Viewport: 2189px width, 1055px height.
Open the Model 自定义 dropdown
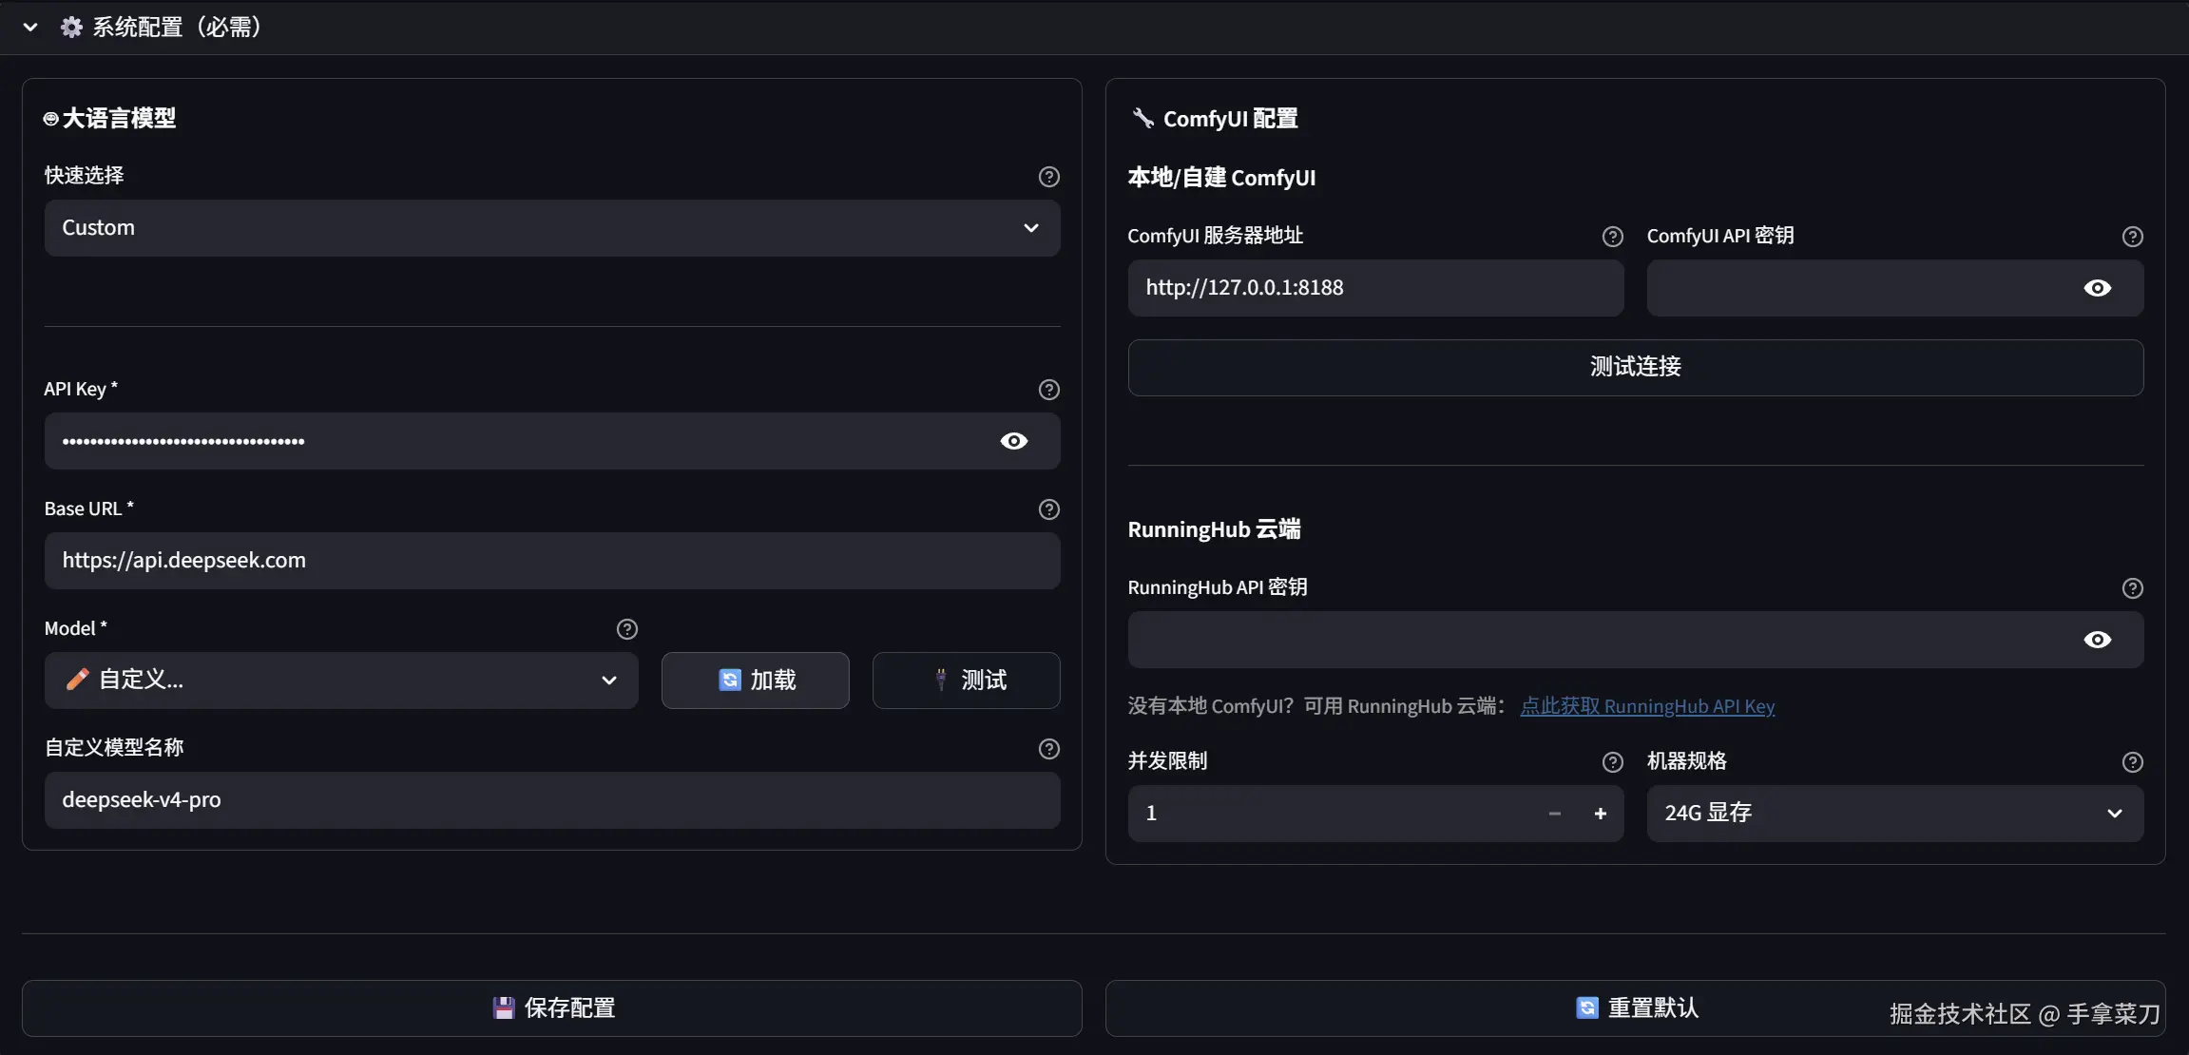pyautogui.click(x=341, y=681)
